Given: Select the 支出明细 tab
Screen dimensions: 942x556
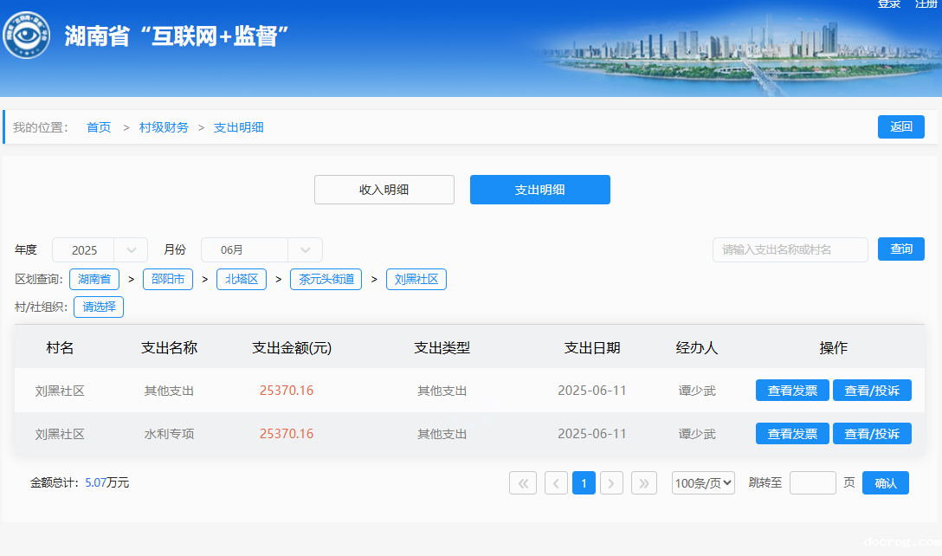Looking at the screenshot, I should point(539,190).
